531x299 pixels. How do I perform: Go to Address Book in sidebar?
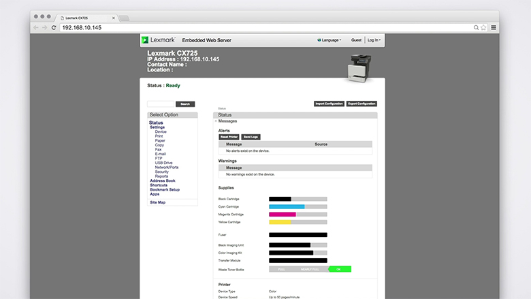tap(162, 180)
